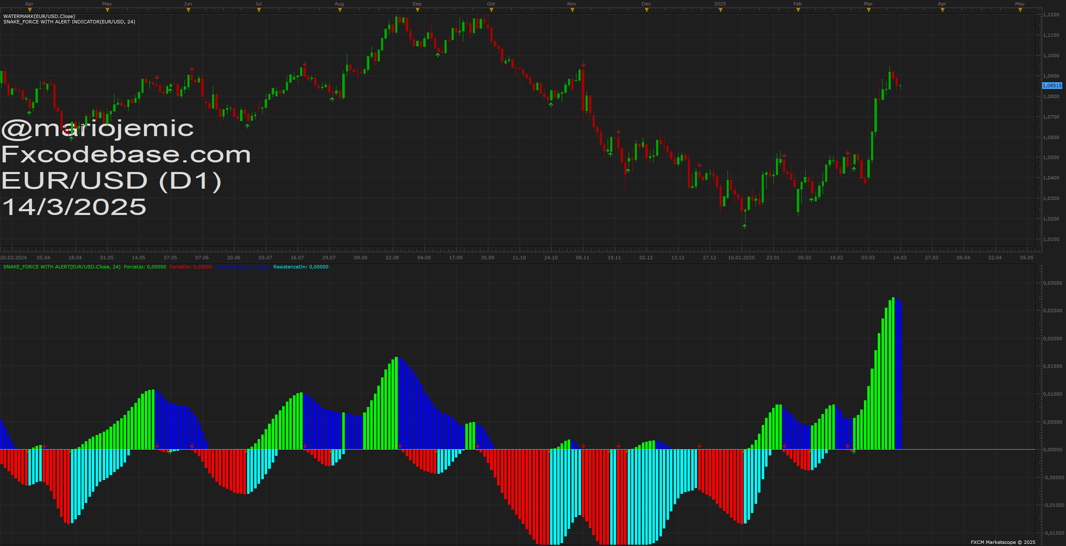The image size is (1066, 546).
Task: Click the Jun month marker on the top timeline
Action: pos(188,10)
